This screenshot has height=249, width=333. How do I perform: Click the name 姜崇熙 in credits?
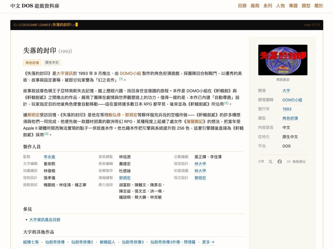click(x=49, y=164)
